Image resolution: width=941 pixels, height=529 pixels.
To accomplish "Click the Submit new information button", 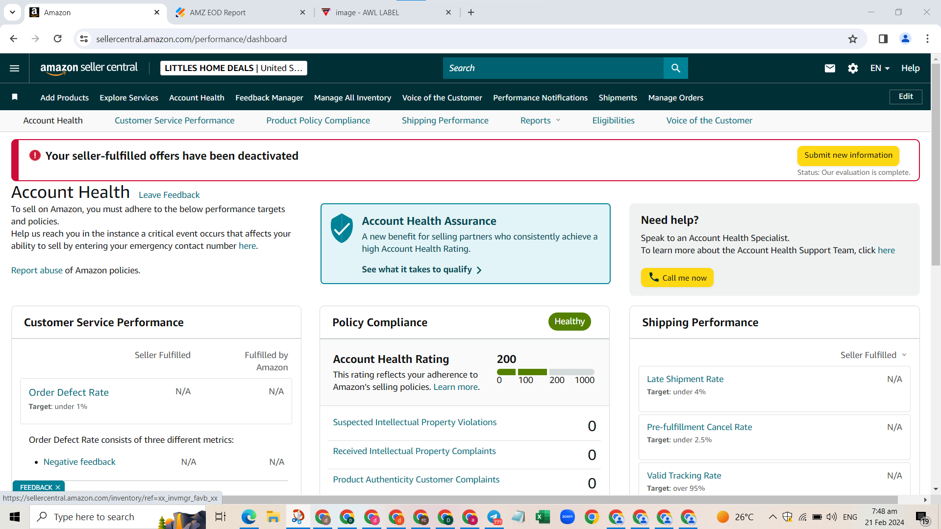I will tap(848, 155).
